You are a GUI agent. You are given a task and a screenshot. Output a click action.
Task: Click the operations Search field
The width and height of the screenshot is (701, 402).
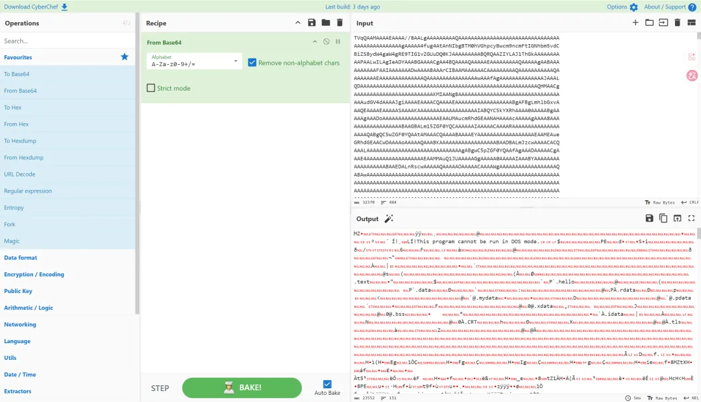coord(67,41)
